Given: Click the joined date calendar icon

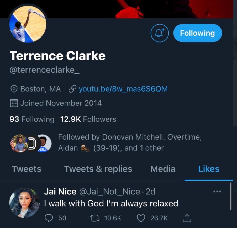Looking at the screenshot, I should click(14, 103).
